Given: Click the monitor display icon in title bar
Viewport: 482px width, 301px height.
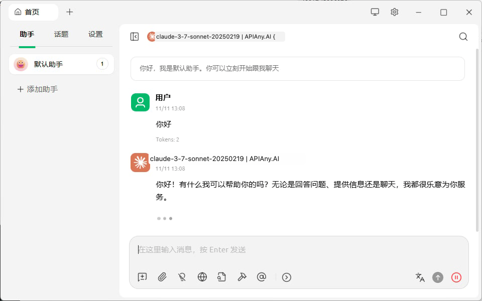Looking at the screenshot, I should pyautogui.click(x=375, y=12).
